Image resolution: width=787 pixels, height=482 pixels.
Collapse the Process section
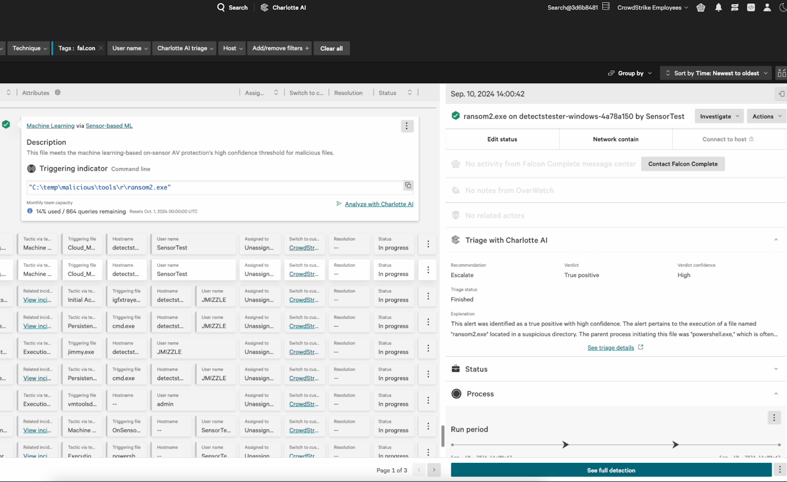[776, 394]
